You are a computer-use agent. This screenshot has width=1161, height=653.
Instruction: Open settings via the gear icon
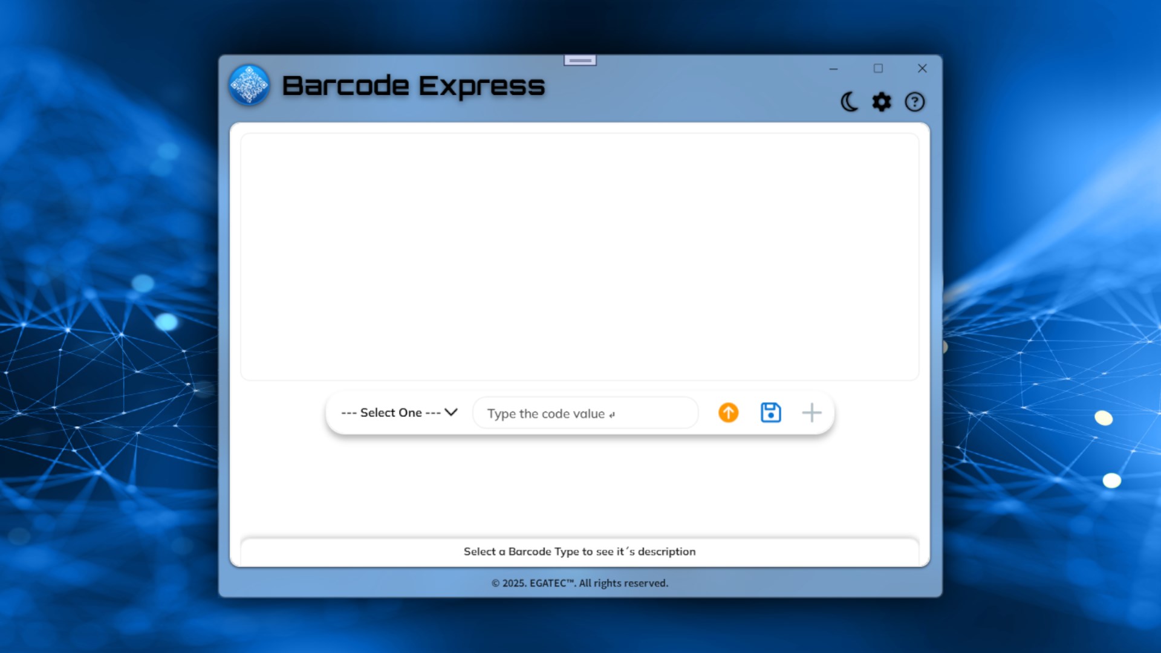882,102
